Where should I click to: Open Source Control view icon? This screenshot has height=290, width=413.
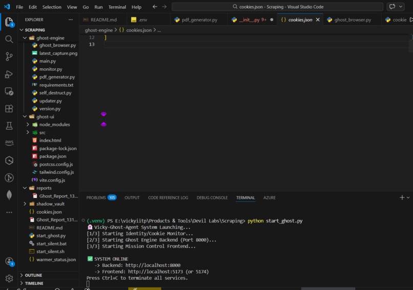pyautogui.click(x=9, y=56)
